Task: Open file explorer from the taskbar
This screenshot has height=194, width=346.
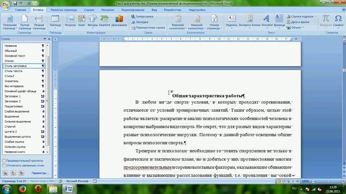Action: (53, 189)
